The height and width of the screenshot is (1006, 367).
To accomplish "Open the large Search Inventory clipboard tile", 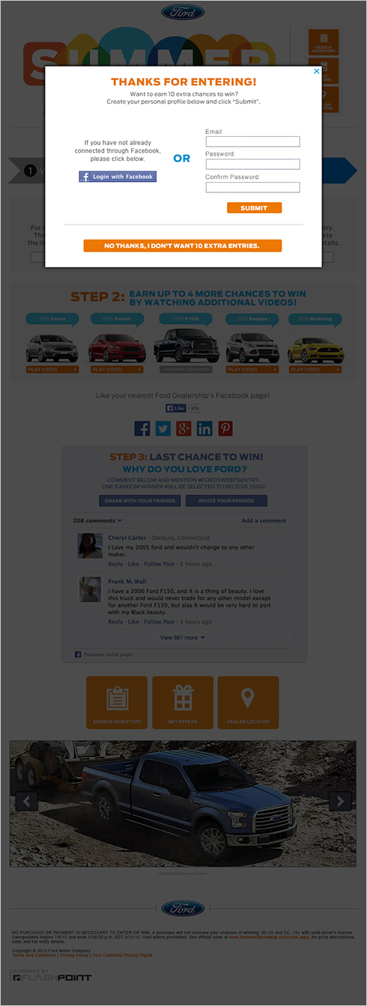I will 117,702.
